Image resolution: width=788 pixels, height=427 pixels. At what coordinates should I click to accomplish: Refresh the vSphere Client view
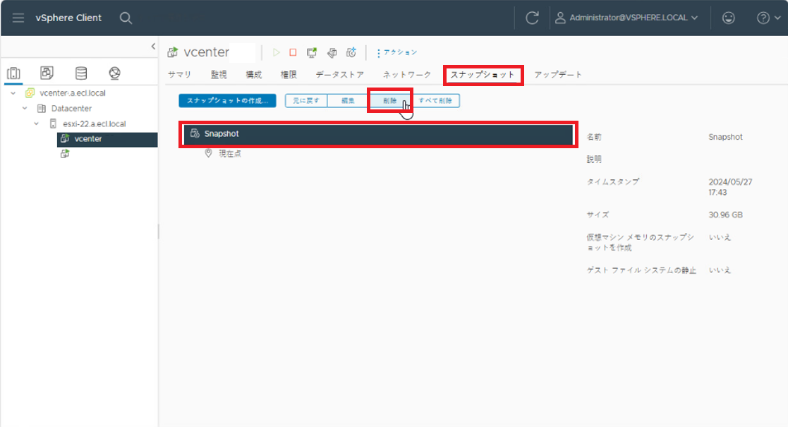(x=532, y=18)
